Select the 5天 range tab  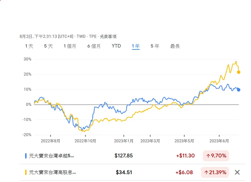point(48,46)
